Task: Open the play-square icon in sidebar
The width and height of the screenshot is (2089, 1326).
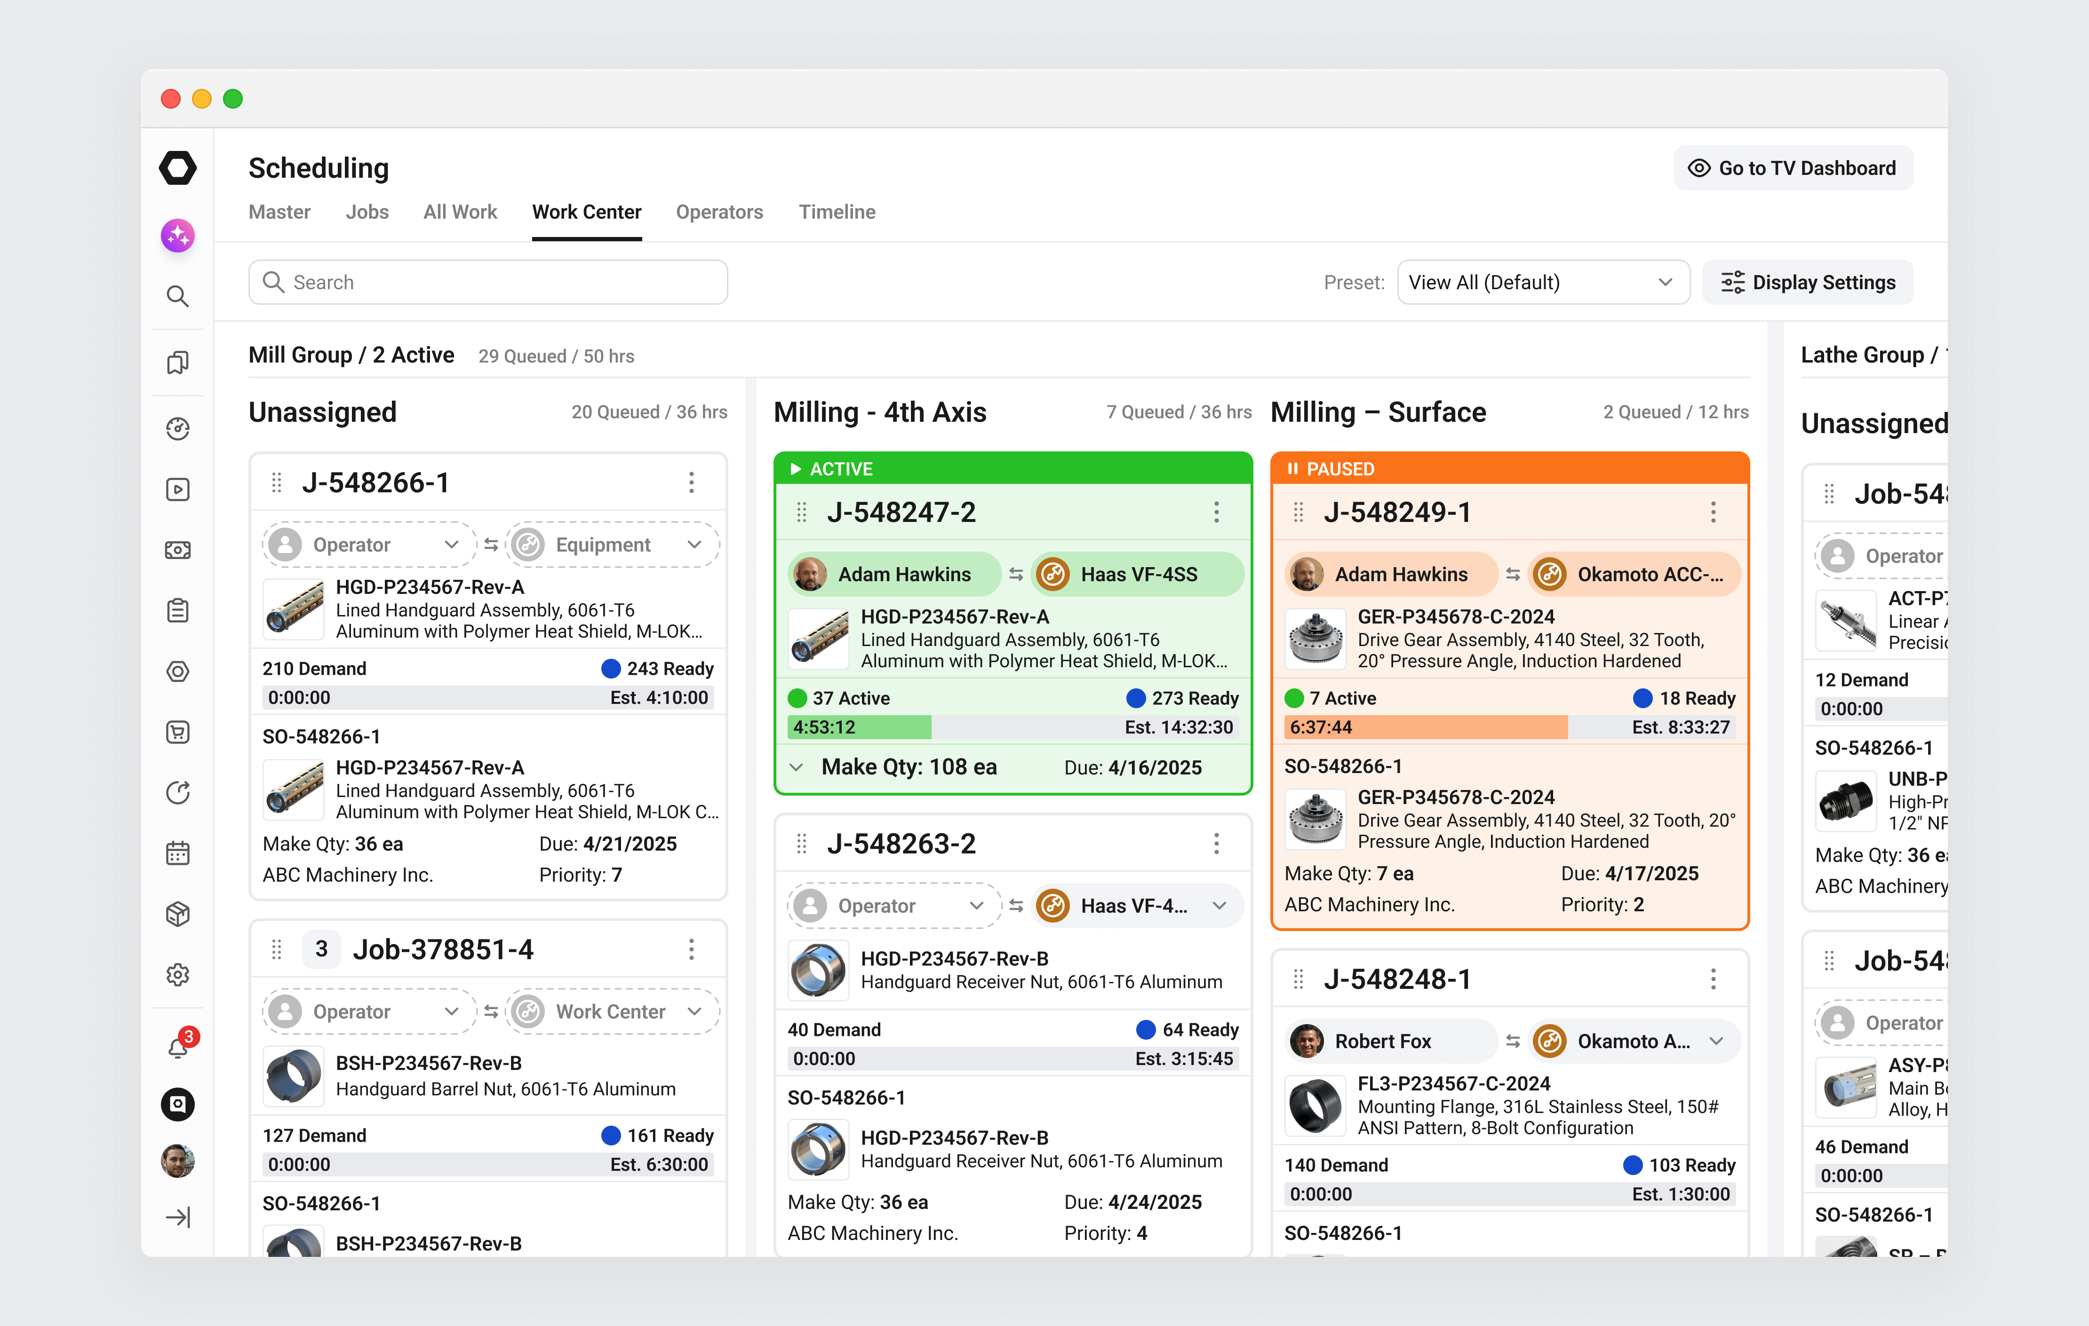Action: 178,489
